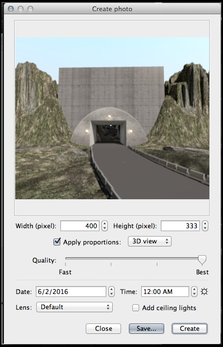Click the Save... button

(147, 328)
